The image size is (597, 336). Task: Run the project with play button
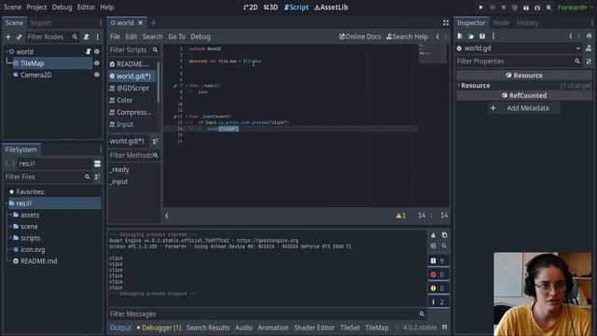tap(481, 7)
